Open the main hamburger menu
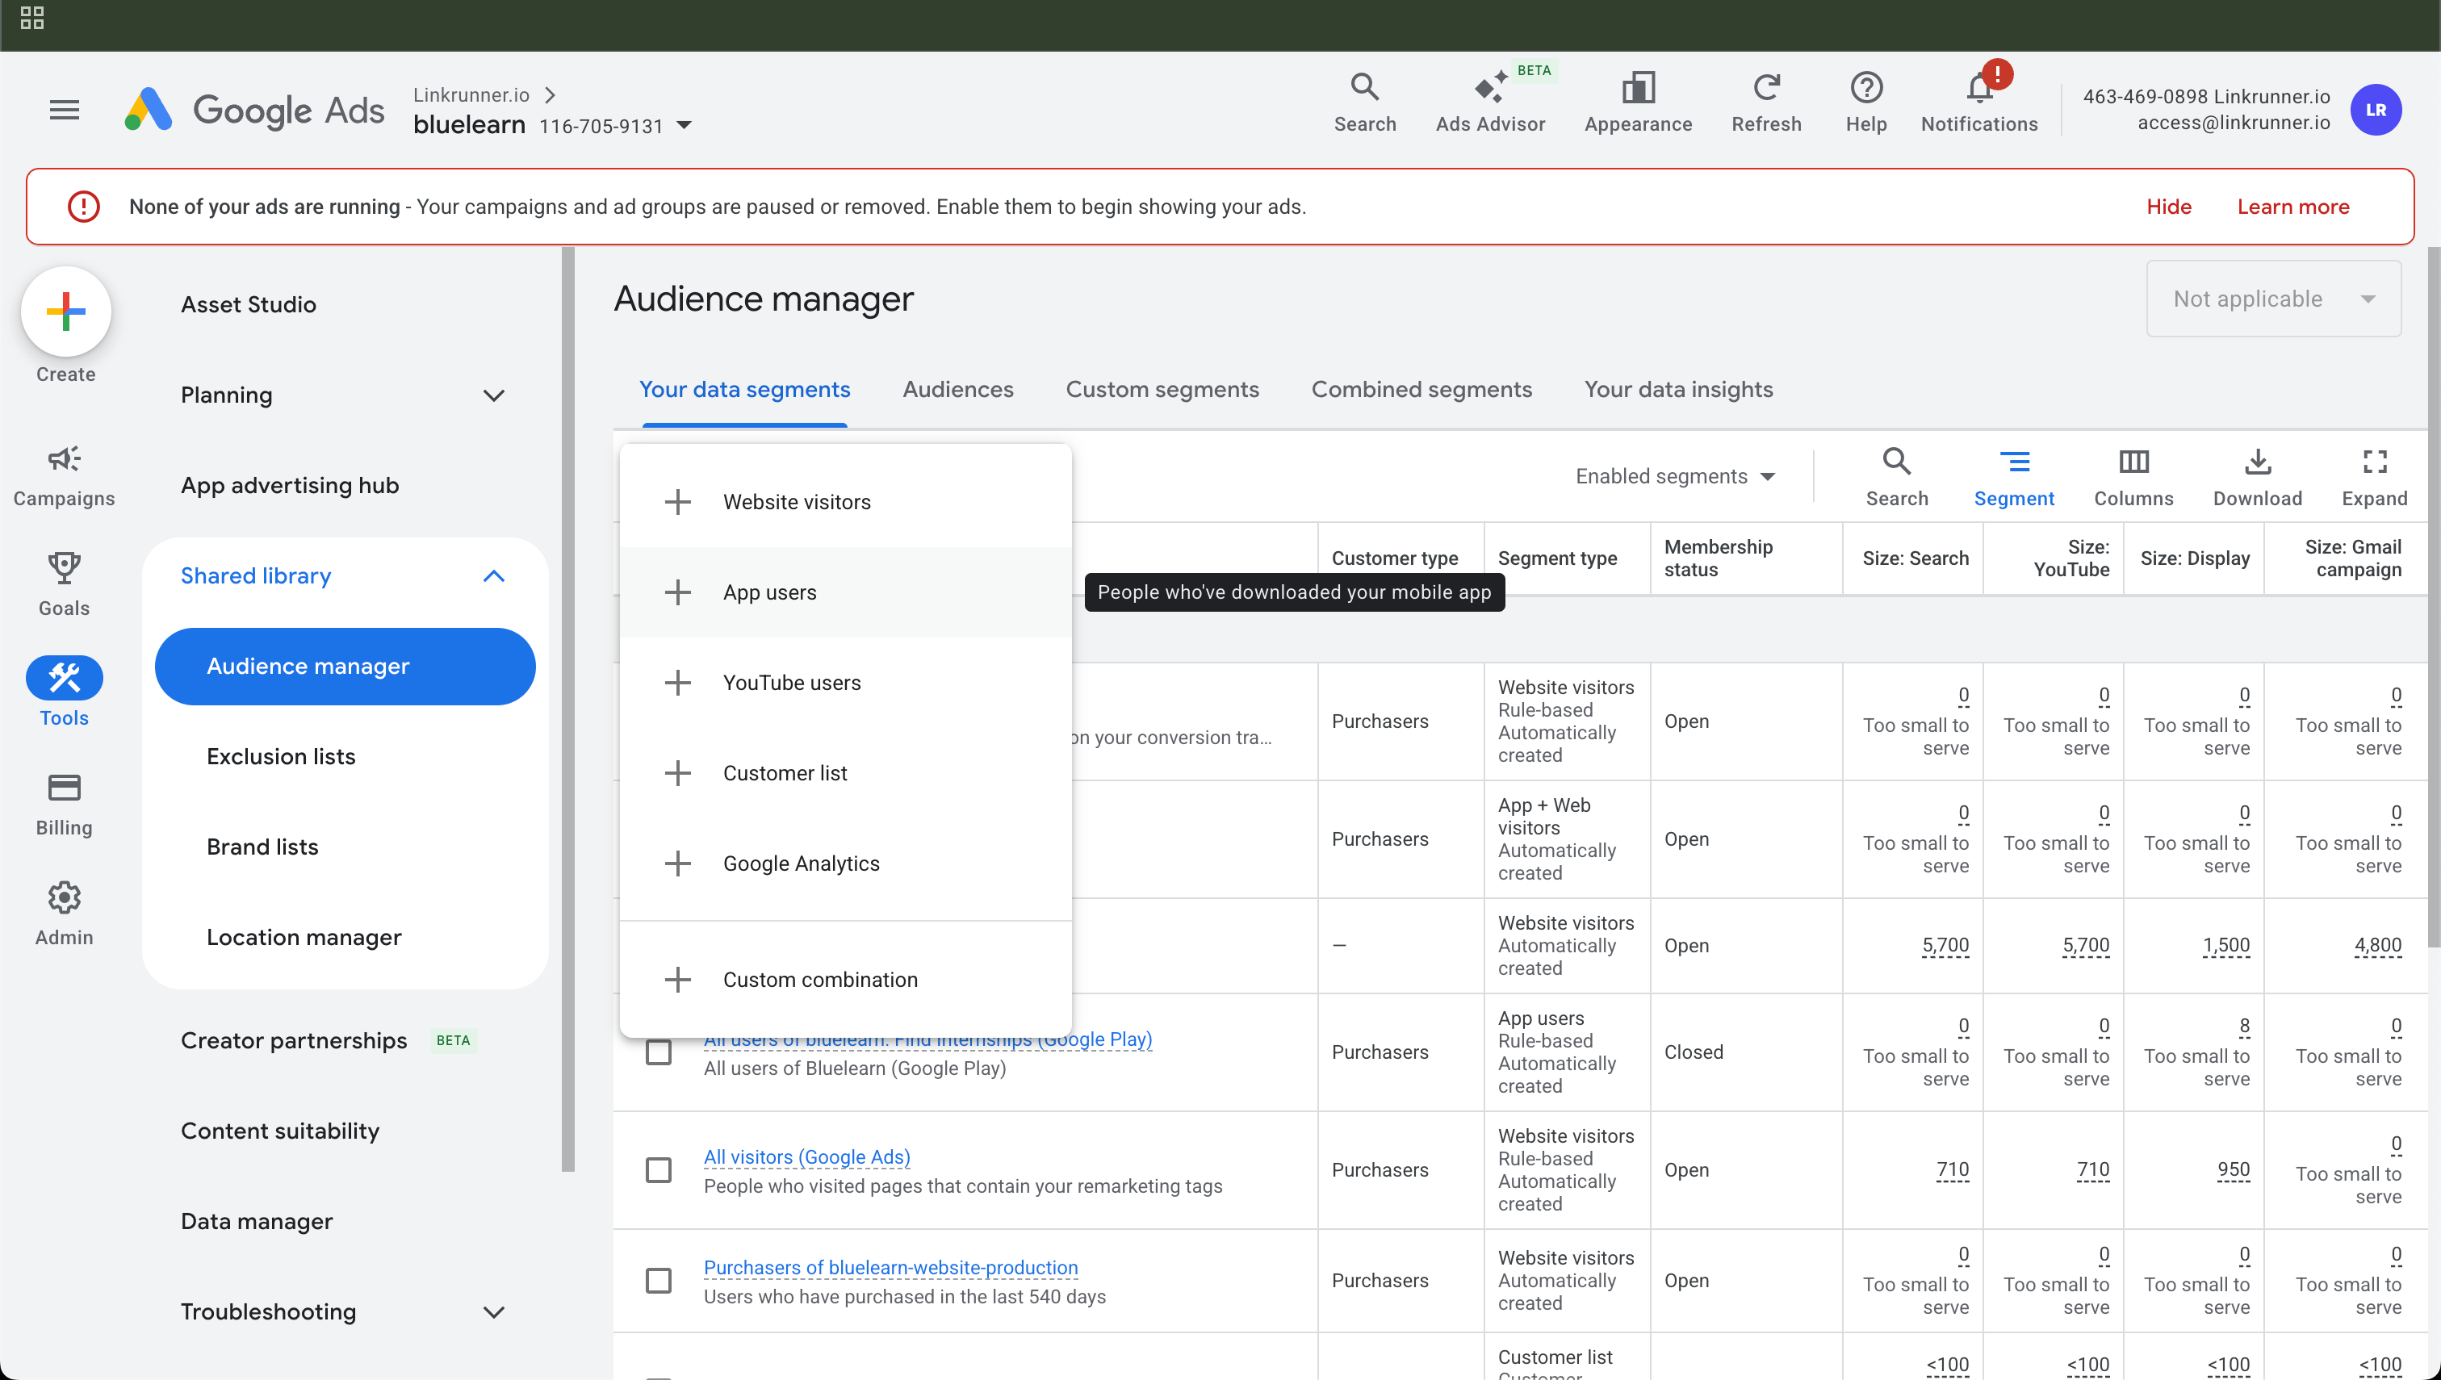The width and height of the screenshot is (2441, 1380). 65,110
